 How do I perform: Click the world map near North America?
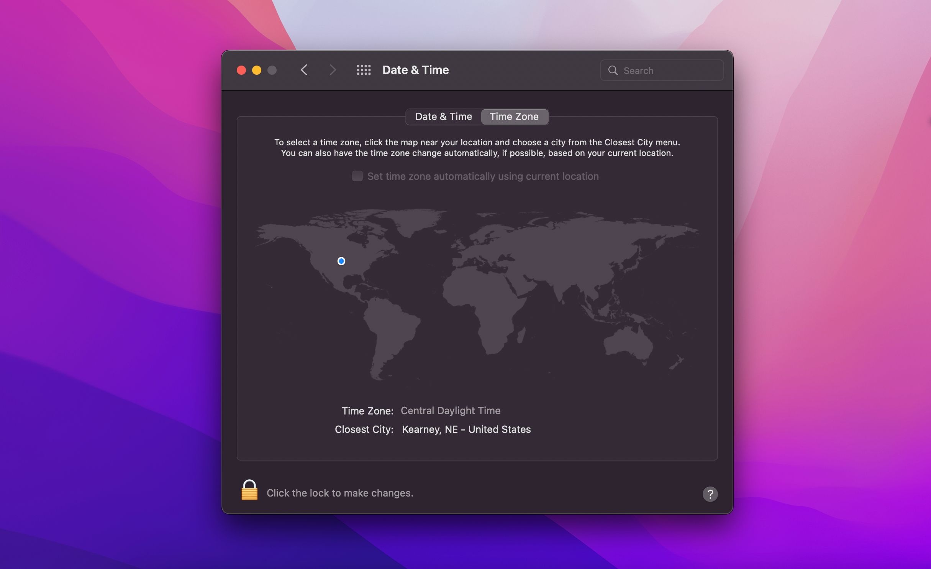pos(341,261)
